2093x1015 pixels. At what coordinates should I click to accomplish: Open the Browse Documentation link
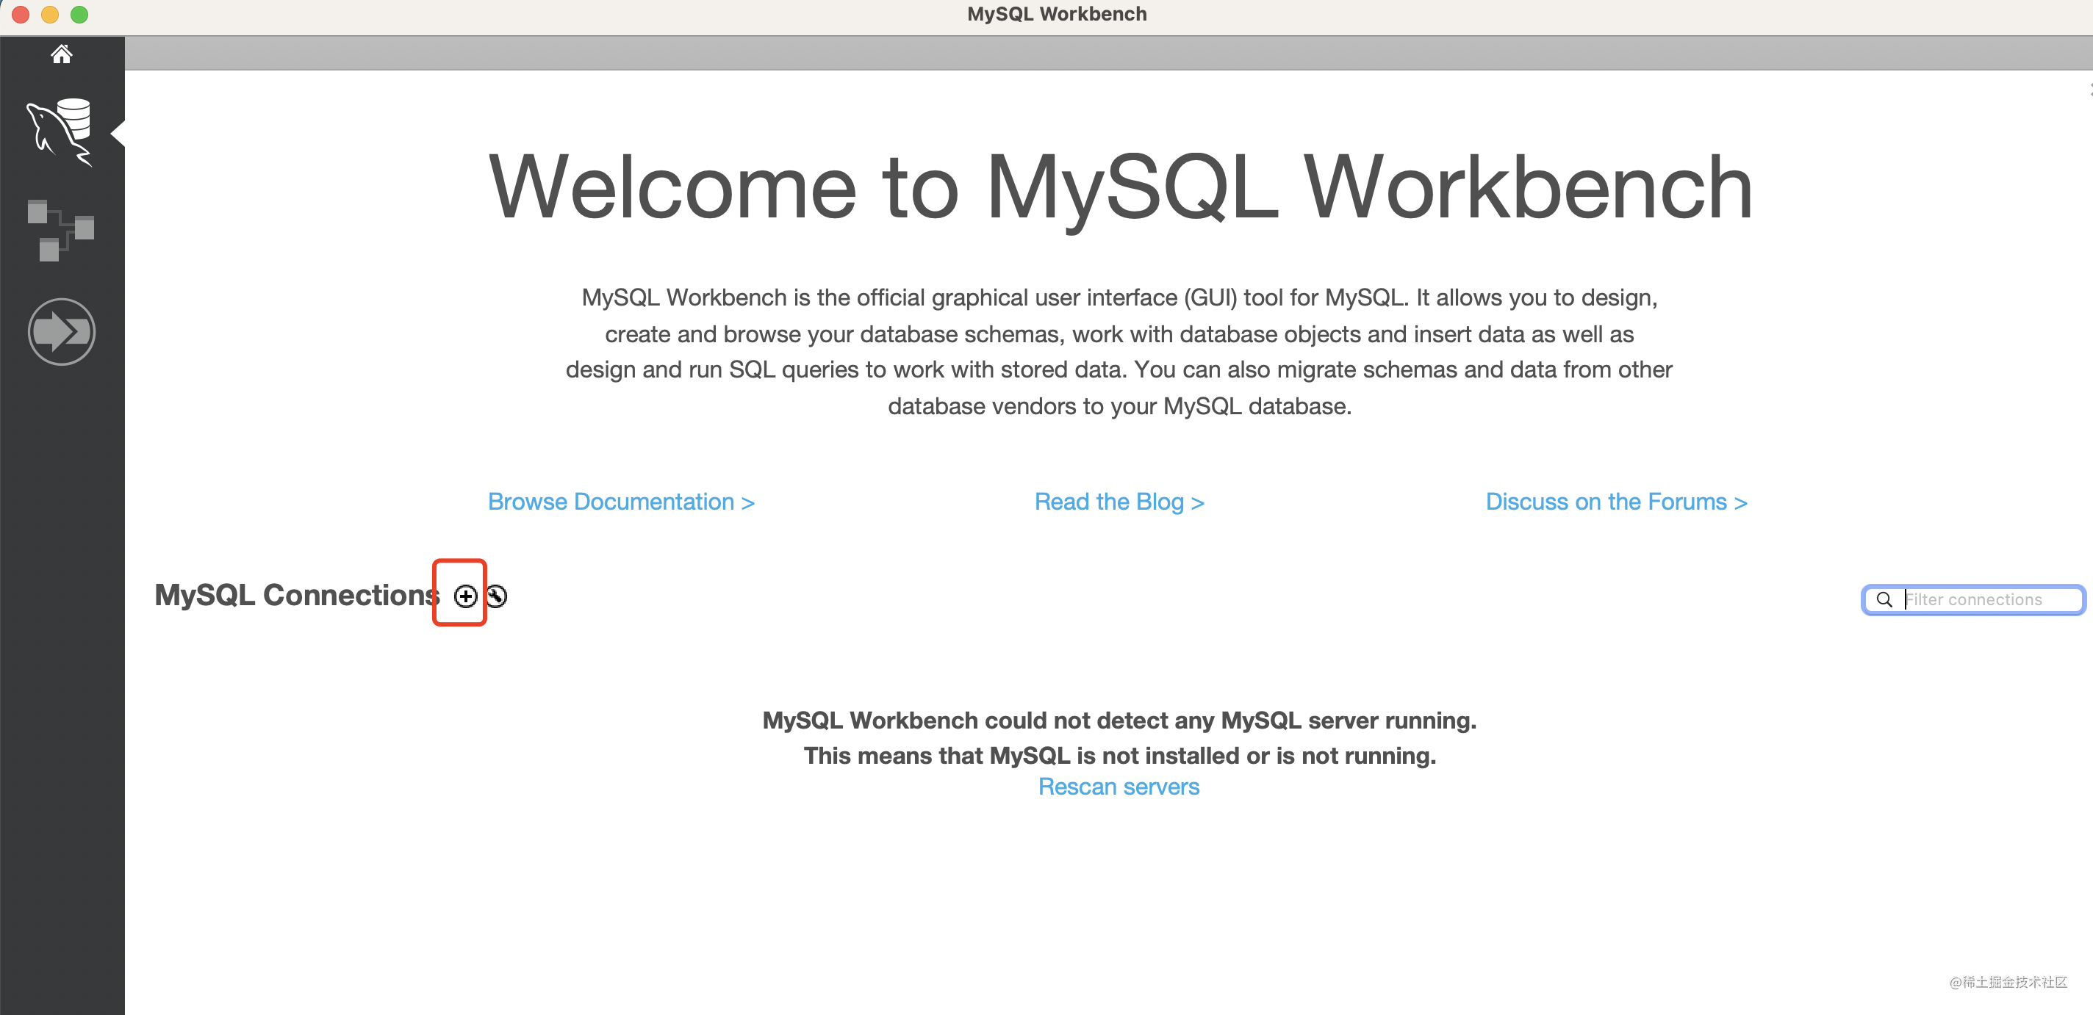[621, 502]
